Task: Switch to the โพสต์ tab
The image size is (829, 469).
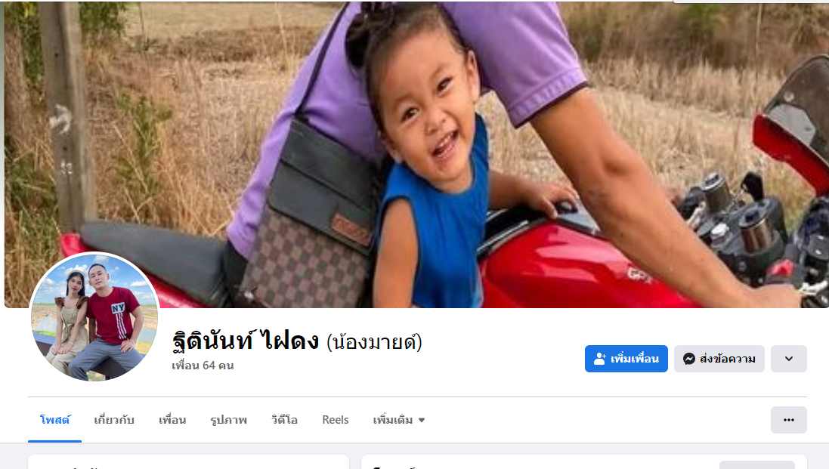Action: click(55, 420)
